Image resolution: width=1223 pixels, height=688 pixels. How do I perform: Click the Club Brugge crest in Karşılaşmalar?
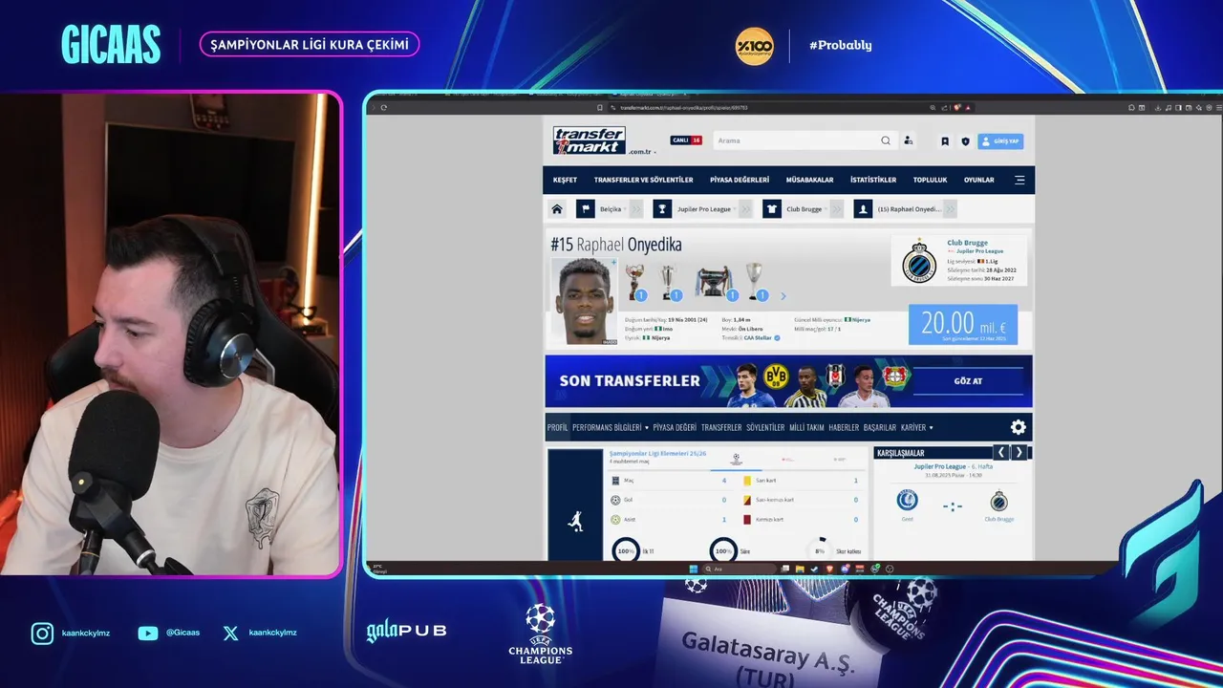pyautogui.click(x=998, y=501)
